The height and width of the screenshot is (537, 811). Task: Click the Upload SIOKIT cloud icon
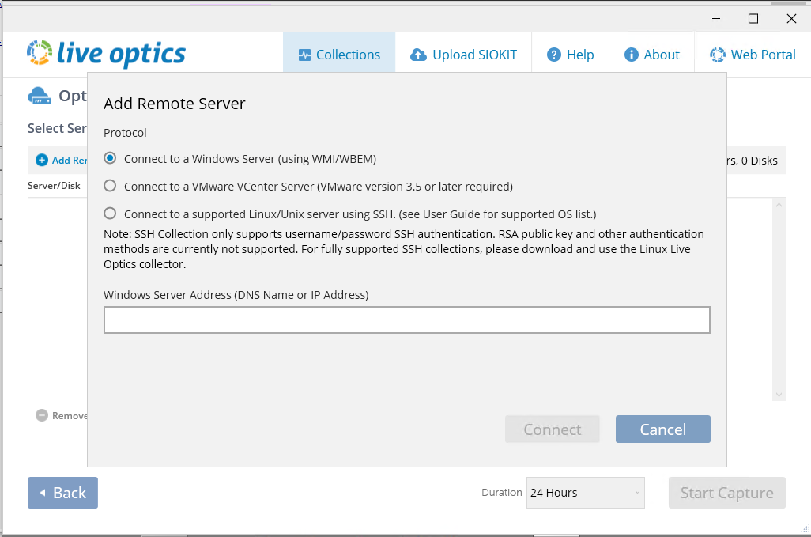[418, 55]
